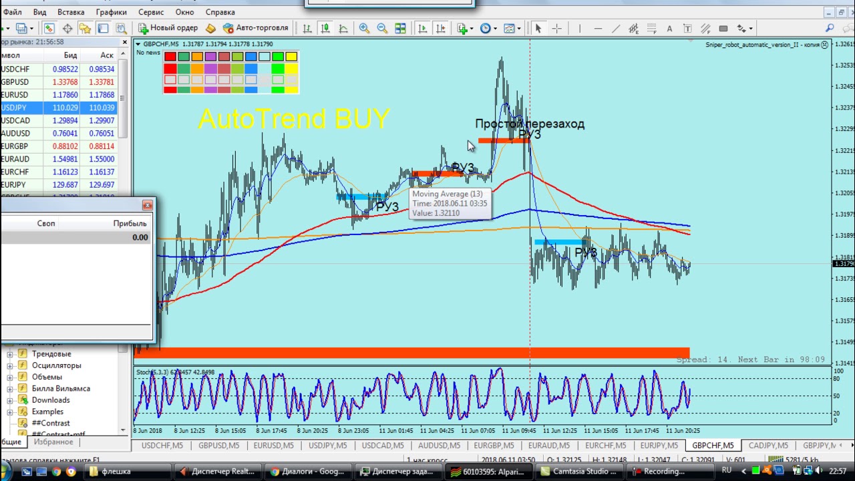The width and height of the screenshot is (855, 481).
Task: Select the ##Contrast item in the Navigator
Action: tap(51, 423)
